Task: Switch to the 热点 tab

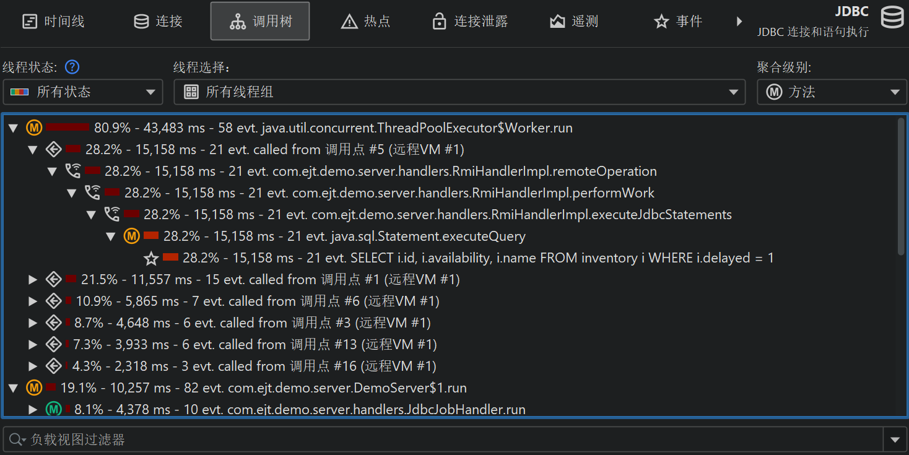Action: tap(365, 22)
